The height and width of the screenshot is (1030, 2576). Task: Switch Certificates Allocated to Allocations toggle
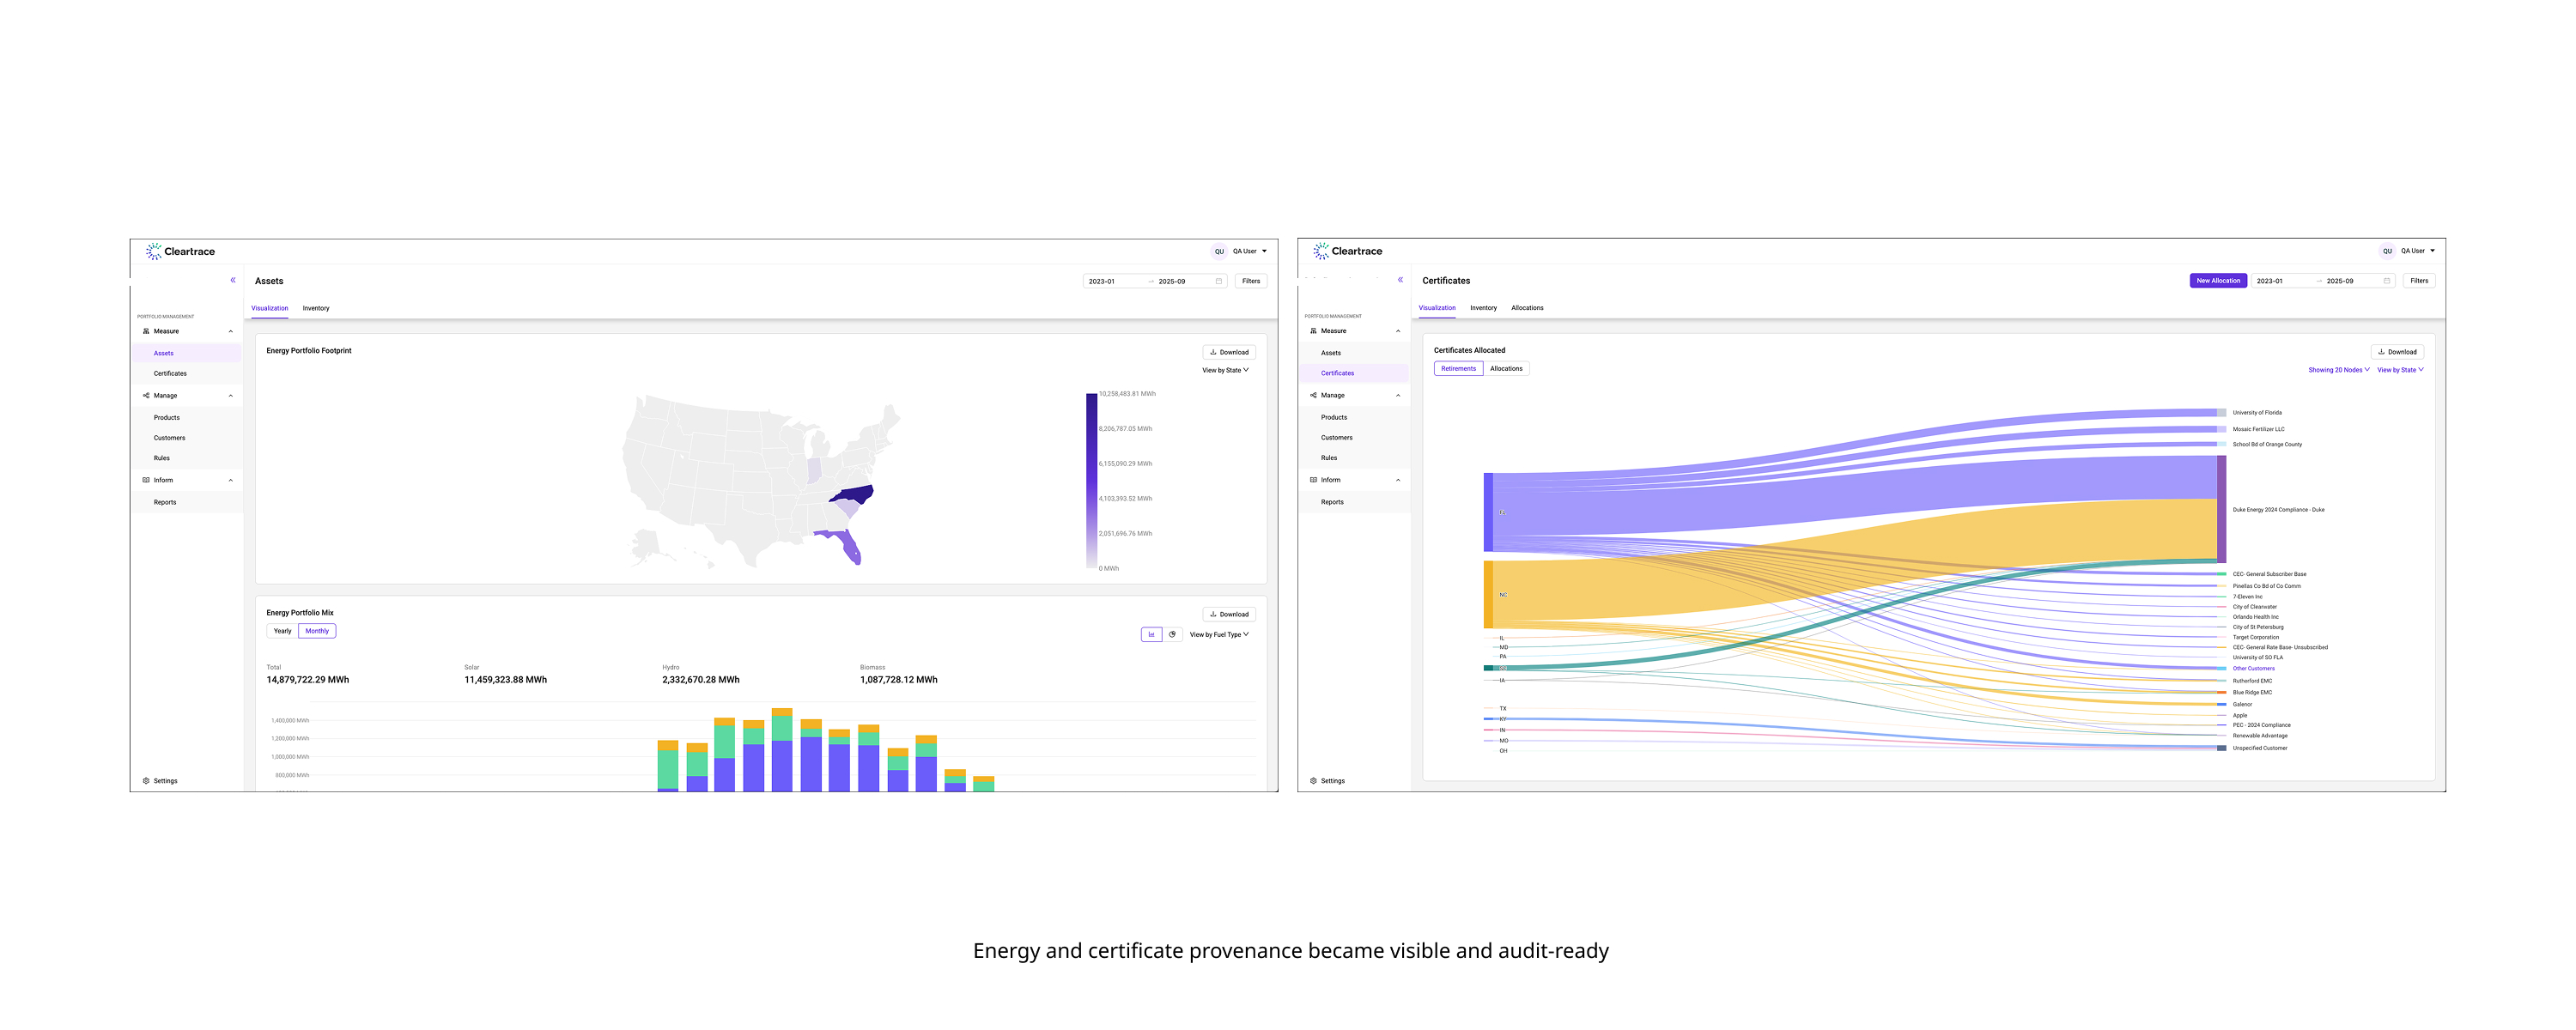(x=1506, y=369)
